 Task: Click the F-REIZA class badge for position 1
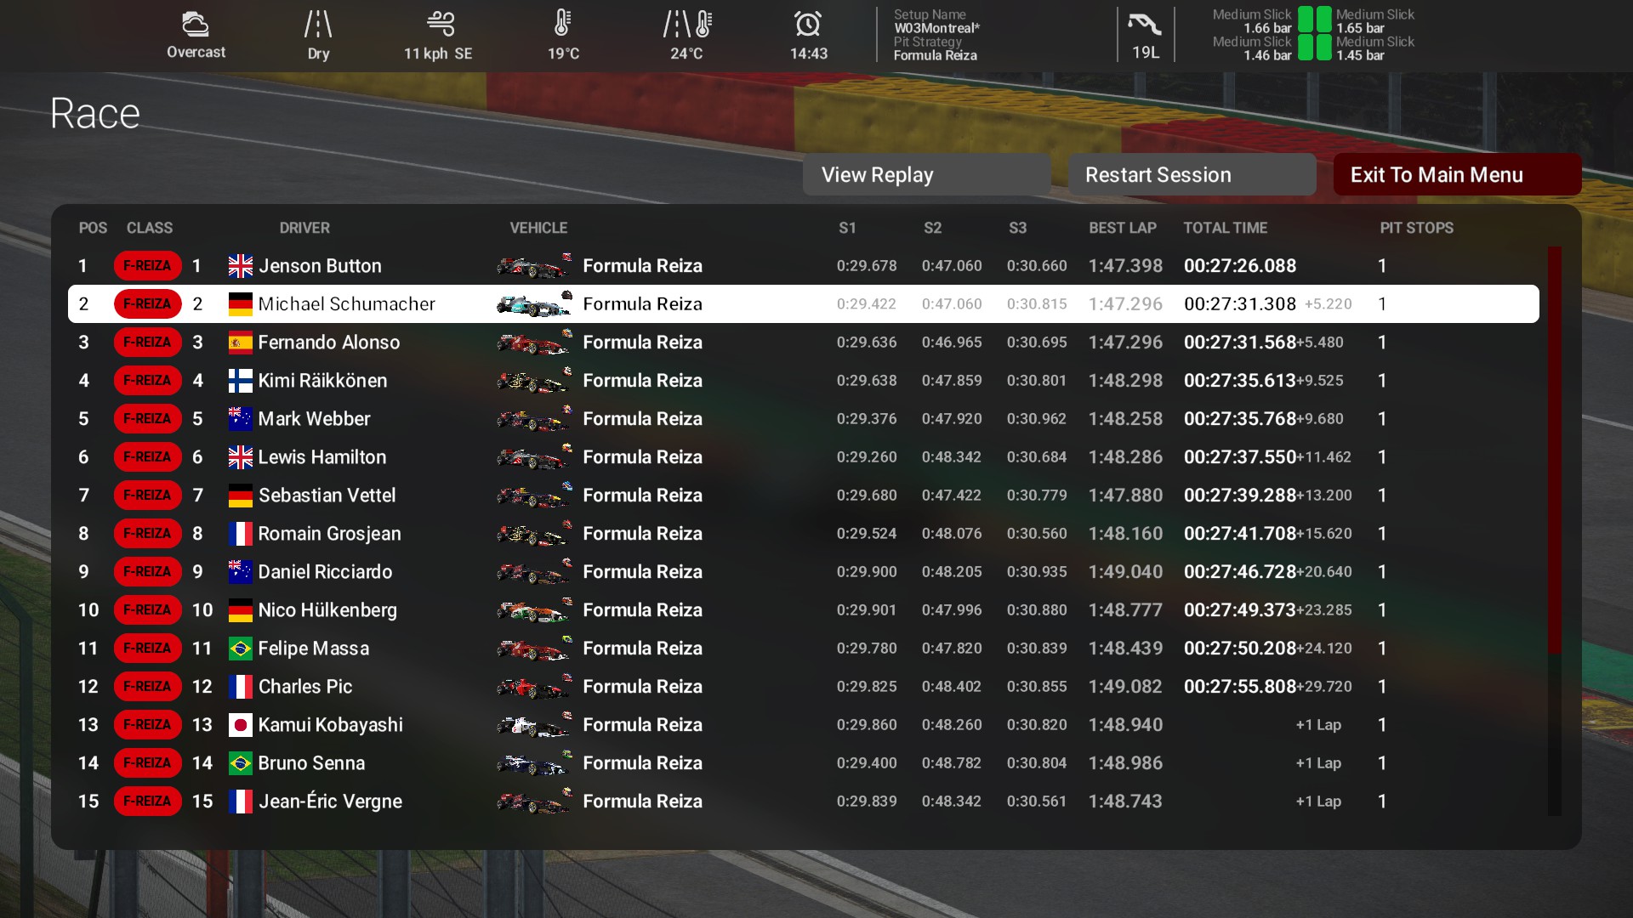pyautogui.click(x=147, y=266)
